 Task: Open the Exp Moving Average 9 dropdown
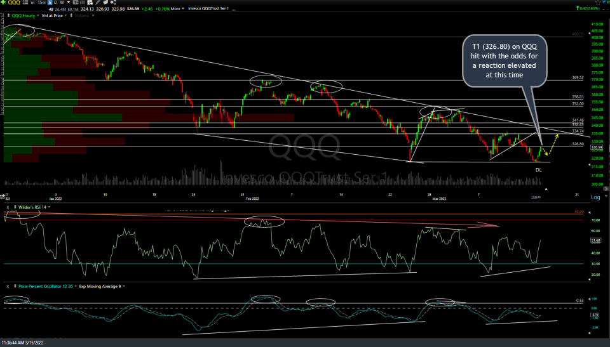(x=124, y=286)
